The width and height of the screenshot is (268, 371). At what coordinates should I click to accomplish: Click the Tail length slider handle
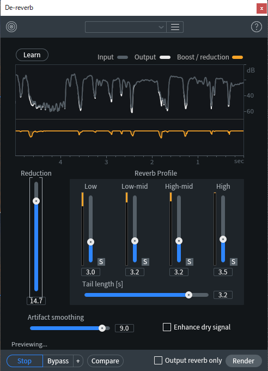click(188, 295)
